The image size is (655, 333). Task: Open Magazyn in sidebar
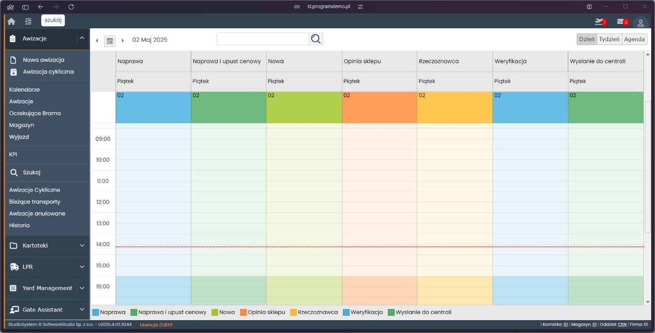[22, 125]
